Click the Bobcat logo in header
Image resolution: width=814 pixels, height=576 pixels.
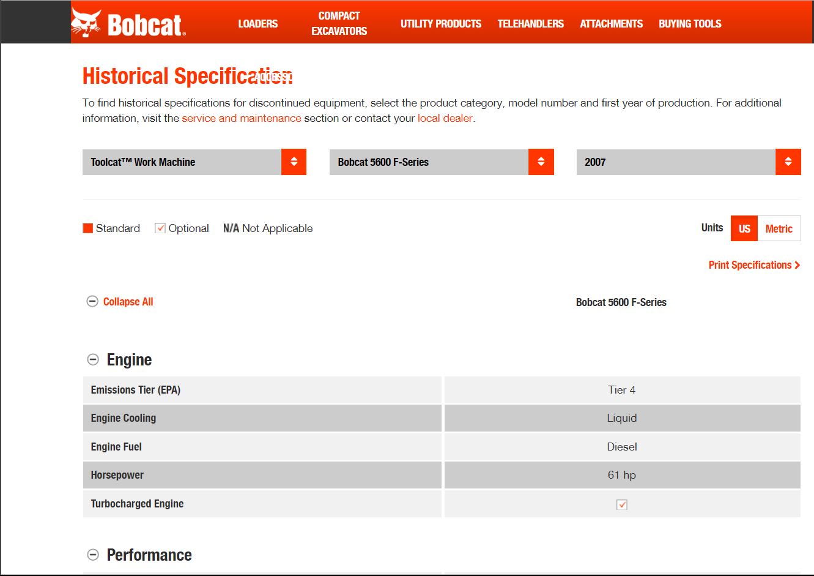coord(128,23)
